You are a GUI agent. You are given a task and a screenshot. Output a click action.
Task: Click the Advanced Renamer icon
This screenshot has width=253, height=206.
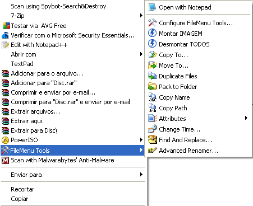(152, 150)
